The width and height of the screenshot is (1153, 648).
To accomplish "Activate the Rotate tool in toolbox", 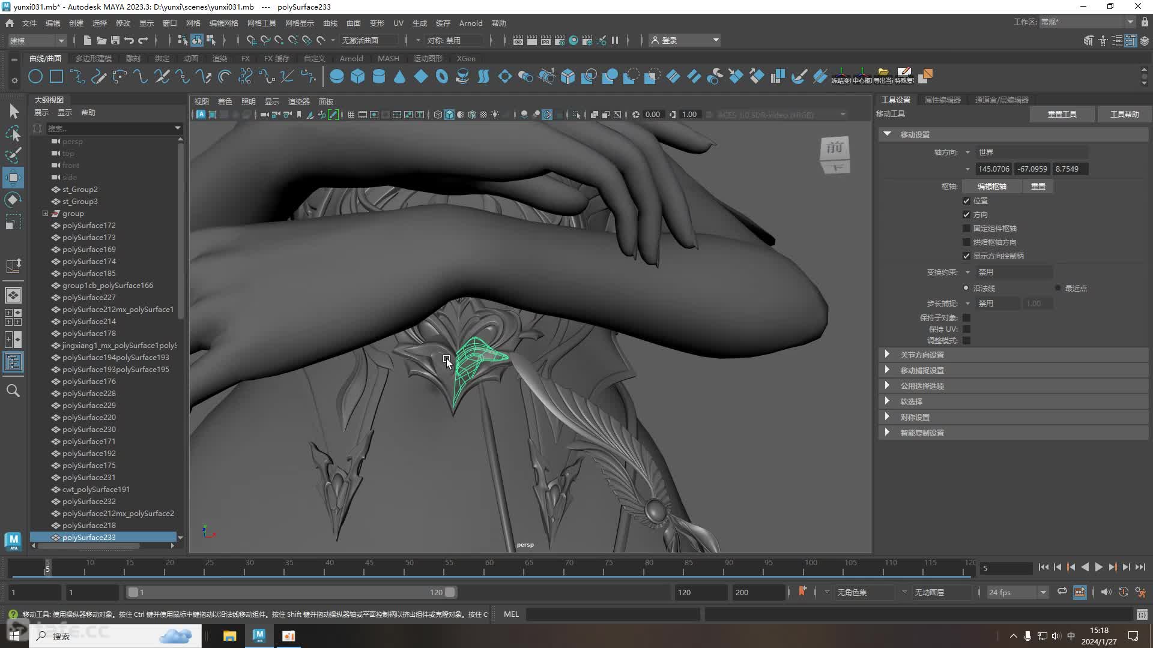I will click(x=13, y=200).
